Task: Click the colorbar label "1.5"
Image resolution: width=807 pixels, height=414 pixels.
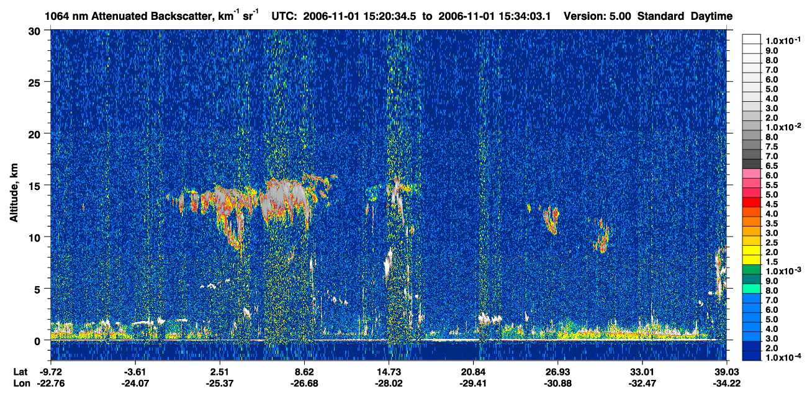Action: click(772, 262)
